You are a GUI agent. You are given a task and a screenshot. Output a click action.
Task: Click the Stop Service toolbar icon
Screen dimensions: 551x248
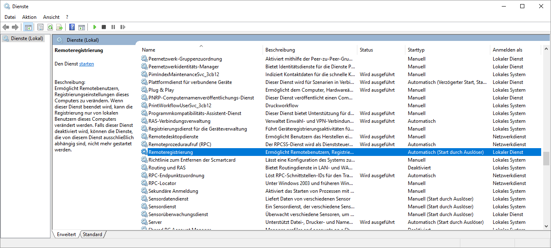pyautogui.click(x=104, y=27)
